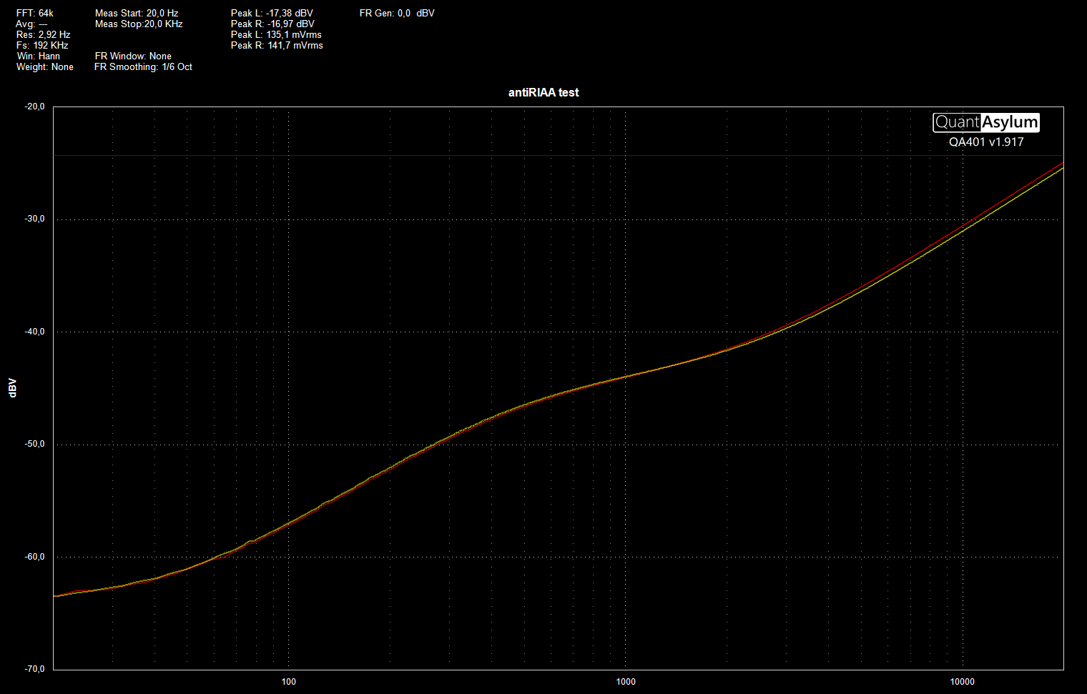Click the QA401 v1.917 version text
Viewport: 1087px width, 694px height.
point(985,142)
